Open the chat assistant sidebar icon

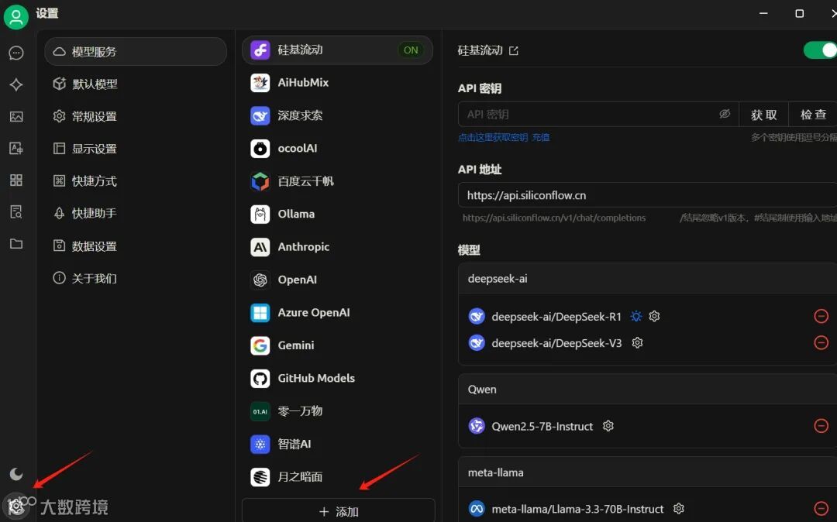16,53
